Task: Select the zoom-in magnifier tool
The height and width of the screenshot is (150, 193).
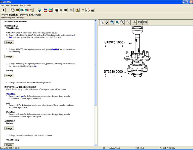Action: point(101,22)
